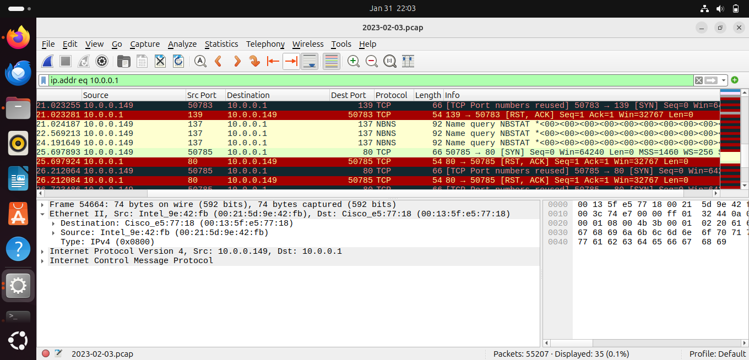The image size is (749, 360).
Task: Sort by the Src Port column header
Action: pos(205,95)
